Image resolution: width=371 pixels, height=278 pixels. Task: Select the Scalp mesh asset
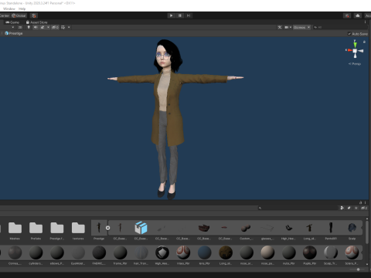pyautogui.click(x=352, y=230)
